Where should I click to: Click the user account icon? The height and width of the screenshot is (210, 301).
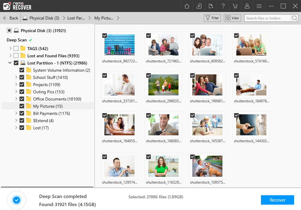click(x=247, y=6)
